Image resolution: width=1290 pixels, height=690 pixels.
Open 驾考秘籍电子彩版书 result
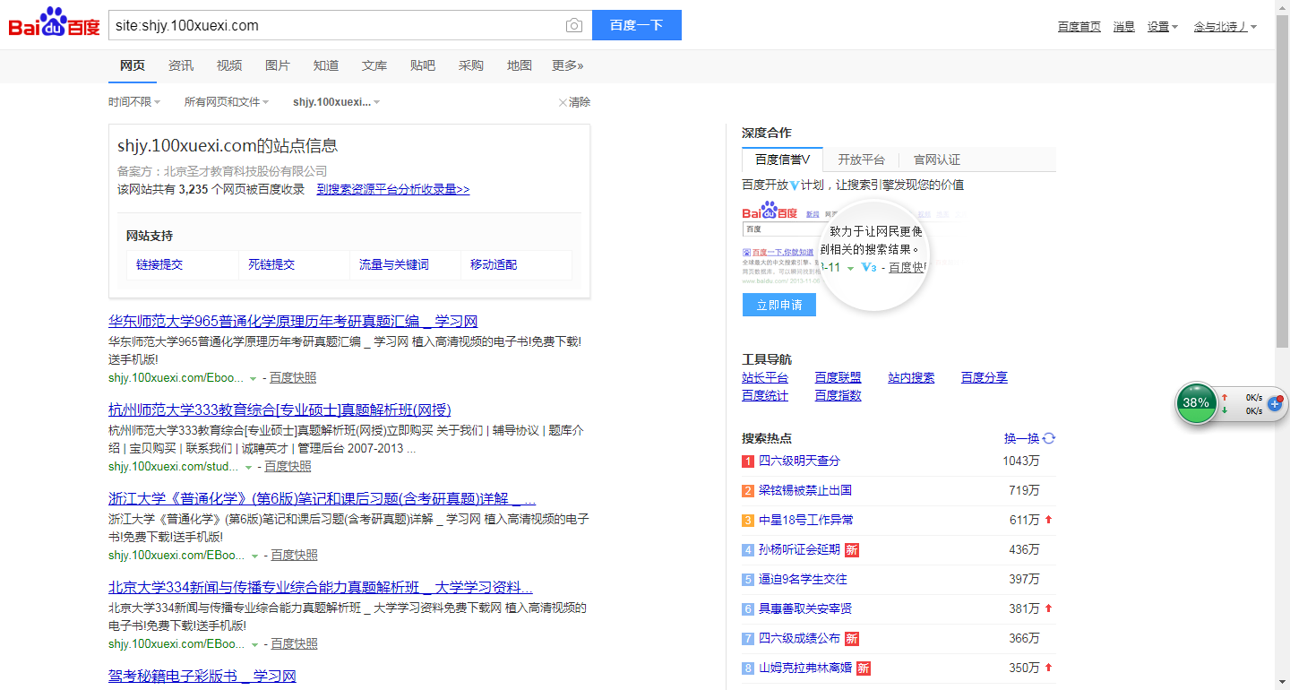tap(202, 677)
